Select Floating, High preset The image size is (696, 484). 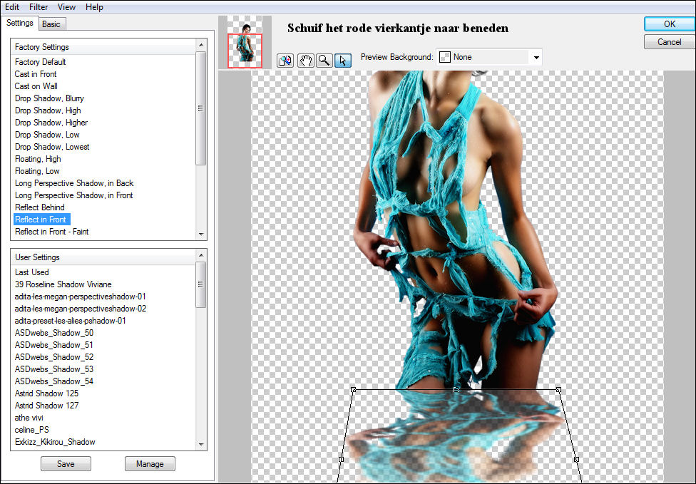[38, 159]
